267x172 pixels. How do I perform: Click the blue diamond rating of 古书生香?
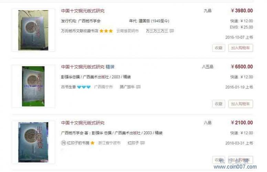pyautogui.click(x=84, y=87)
